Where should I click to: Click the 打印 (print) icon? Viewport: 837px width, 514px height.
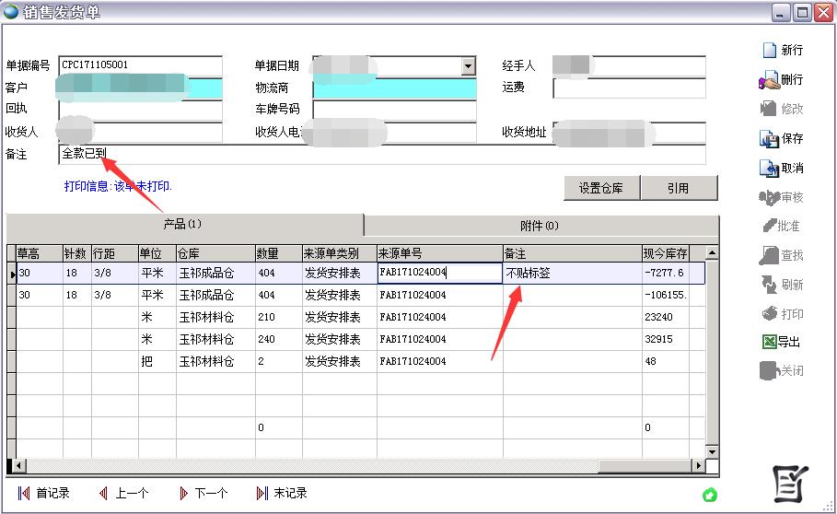769,314
